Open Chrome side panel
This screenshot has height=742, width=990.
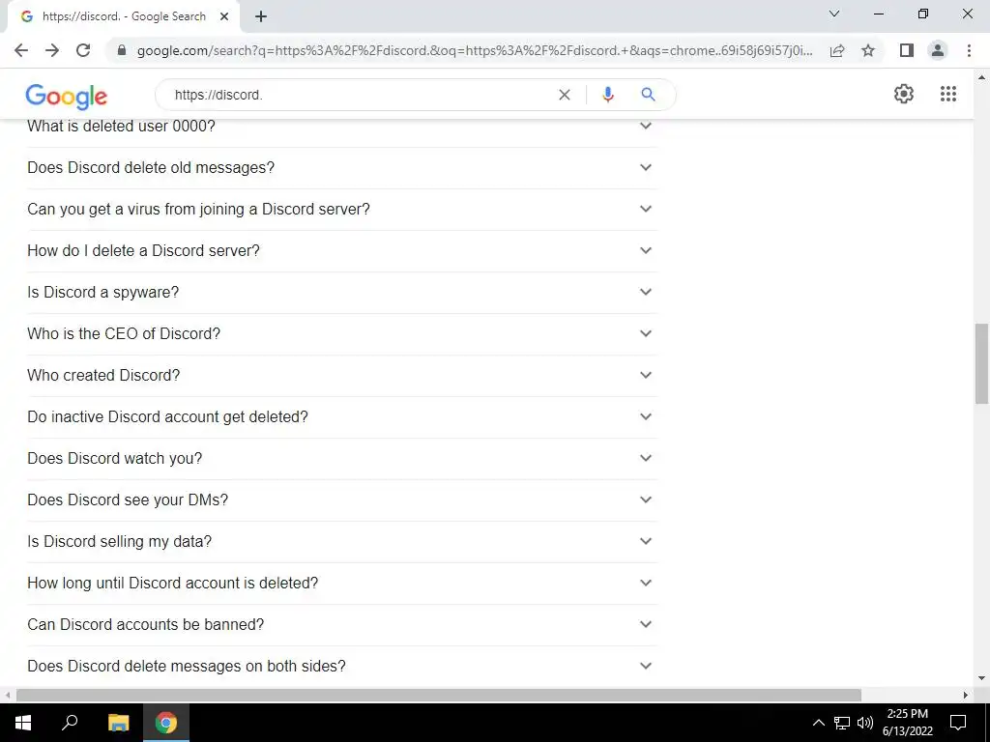[x=907, y=50]
